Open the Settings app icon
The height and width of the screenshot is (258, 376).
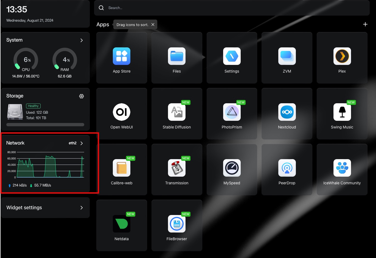tap(232, 56)
